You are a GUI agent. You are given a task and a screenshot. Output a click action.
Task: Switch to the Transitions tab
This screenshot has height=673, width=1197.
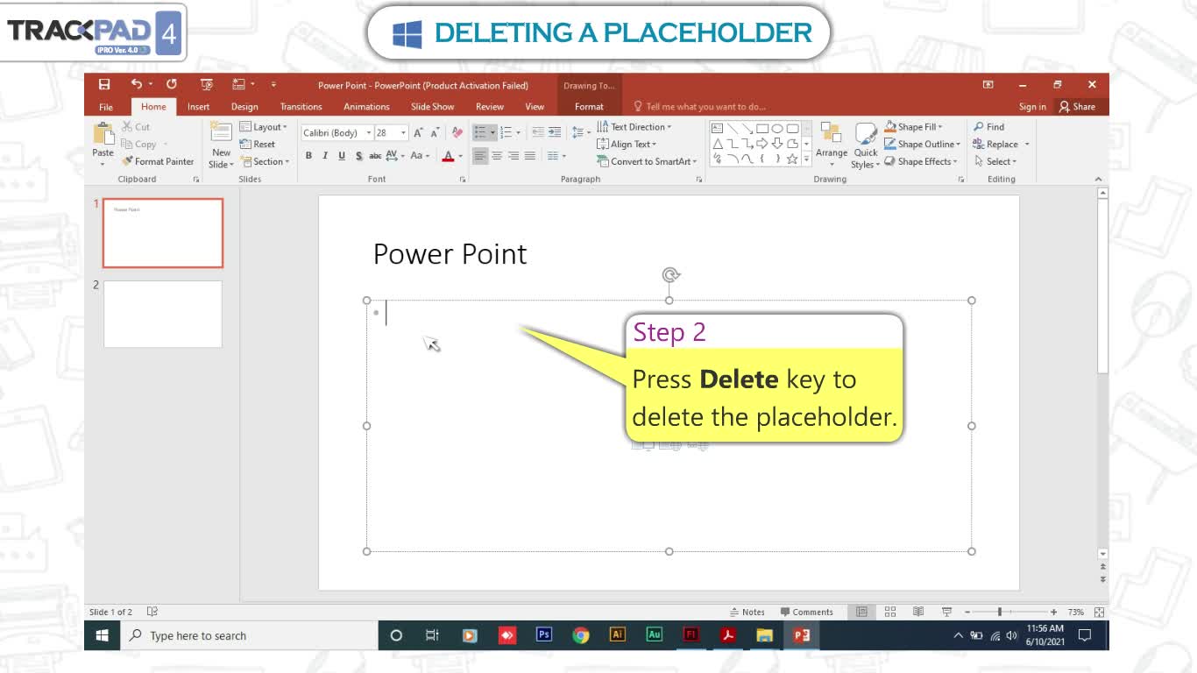click(x=301, y=107)
